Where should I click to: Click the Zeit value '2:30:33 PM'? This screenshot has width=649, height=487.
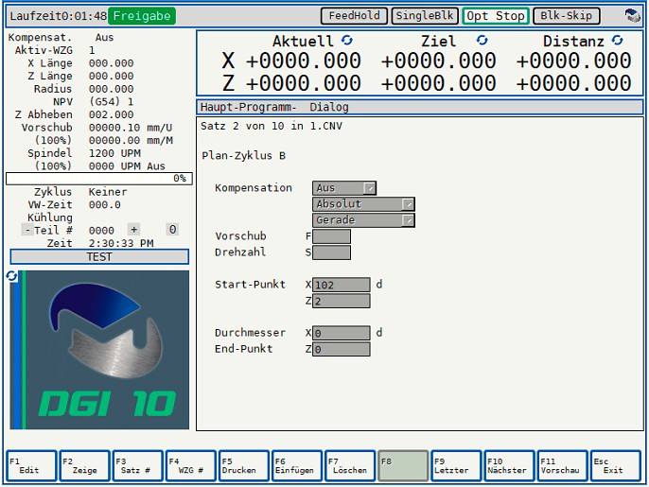pos(121,243)
